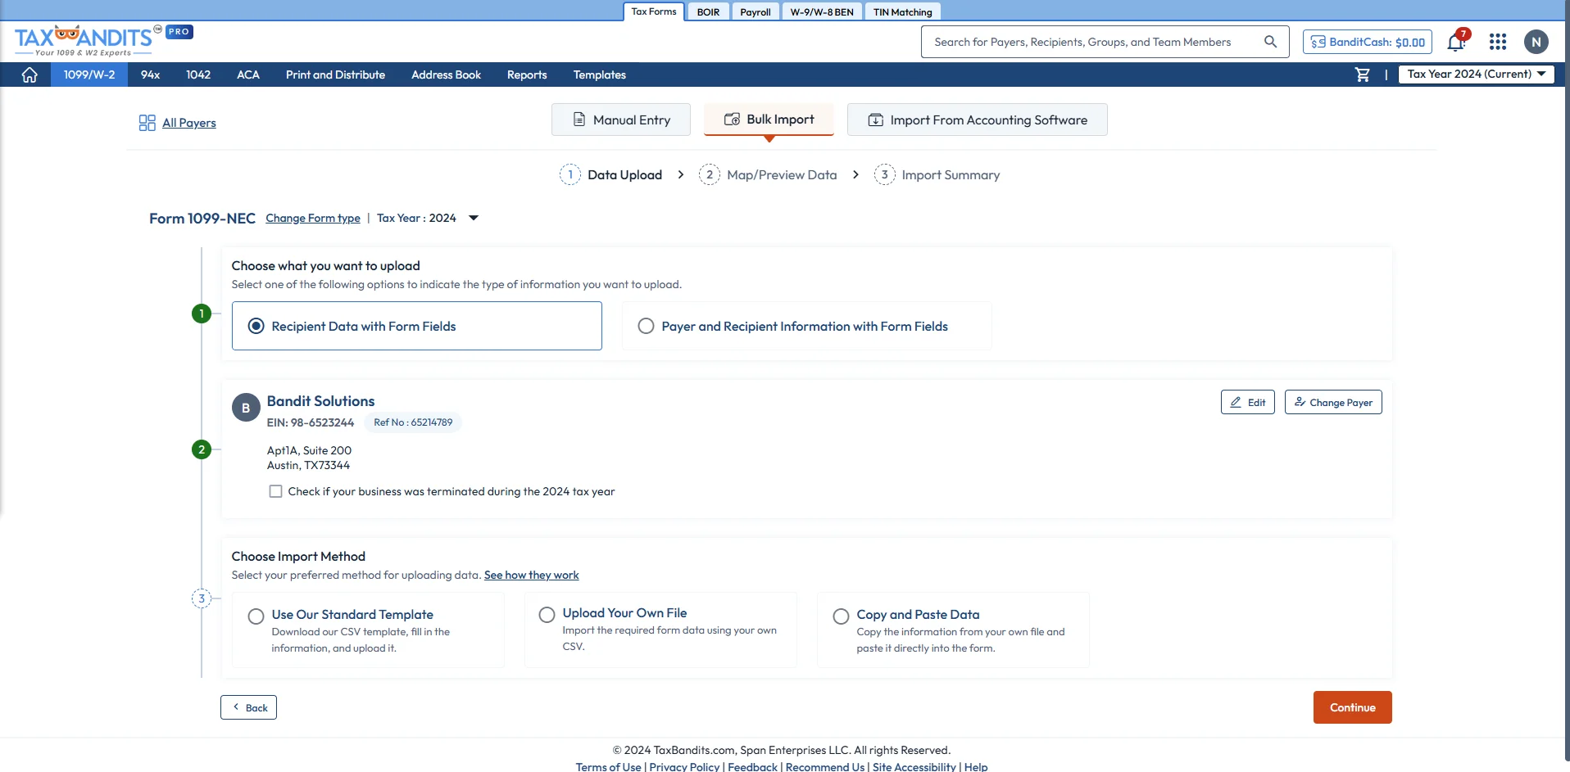Viewport: 1570px width, 772px height.
Task: Open the apps grid launcher icon
Action: point(1498,42)
